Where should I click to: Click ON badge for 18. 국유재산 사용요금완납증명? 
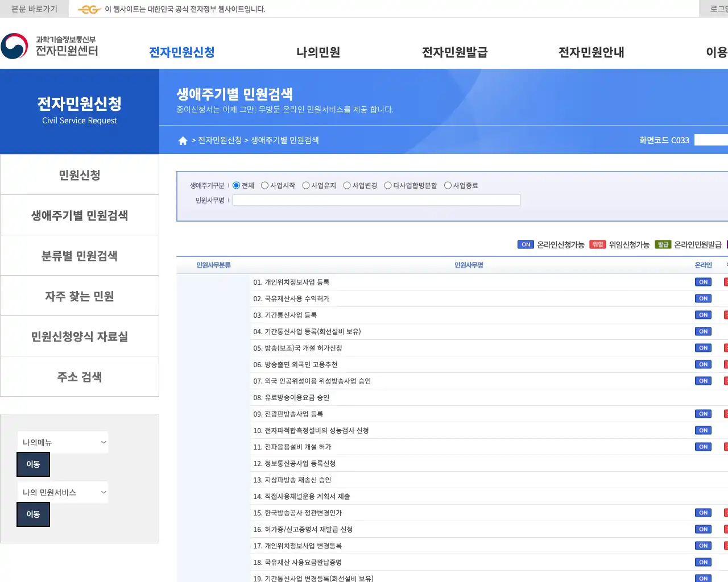704,562
